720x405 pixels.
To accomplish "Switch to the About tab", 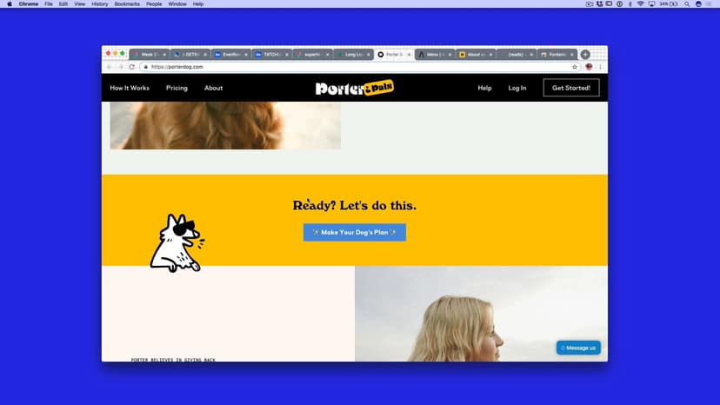I will point(476,54).
